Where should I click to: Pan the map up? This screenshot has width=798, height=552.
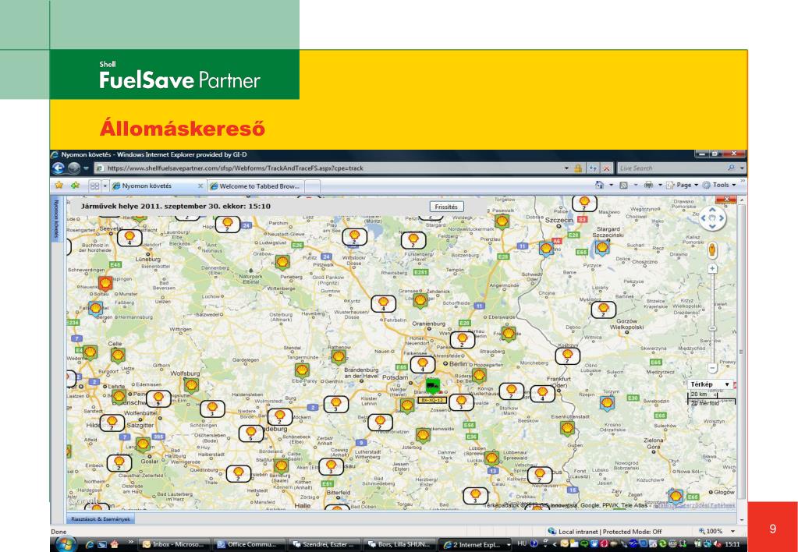pyautogui.click(x=712, y=209)
